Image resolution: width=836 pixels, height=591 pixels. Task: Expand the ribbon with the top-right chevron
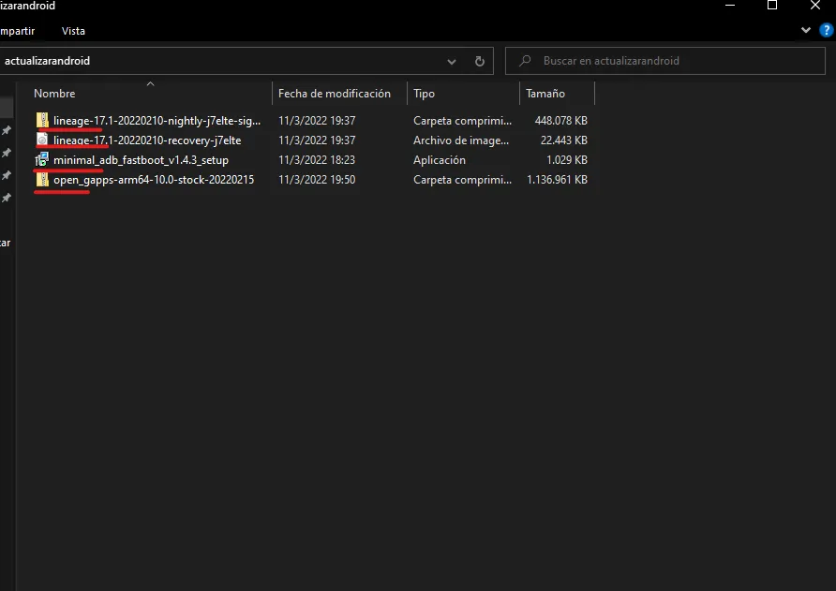(804, 29)
